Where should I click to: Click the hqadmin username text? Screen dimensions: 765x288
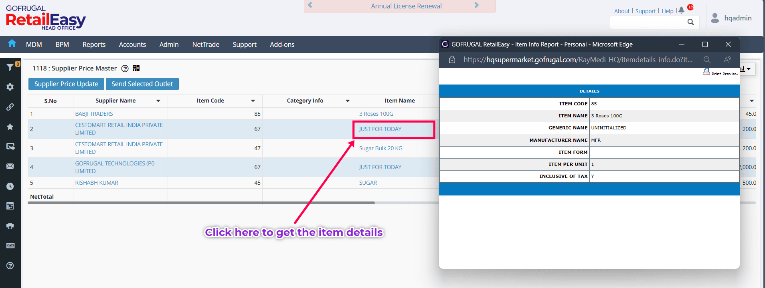click(x=738, y=18)
